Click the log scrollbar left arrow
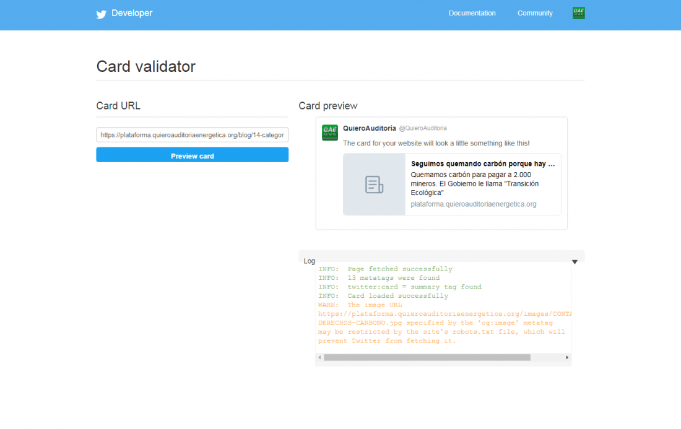The height and width of the screenshot is (429, 681). tap(319, 357)
